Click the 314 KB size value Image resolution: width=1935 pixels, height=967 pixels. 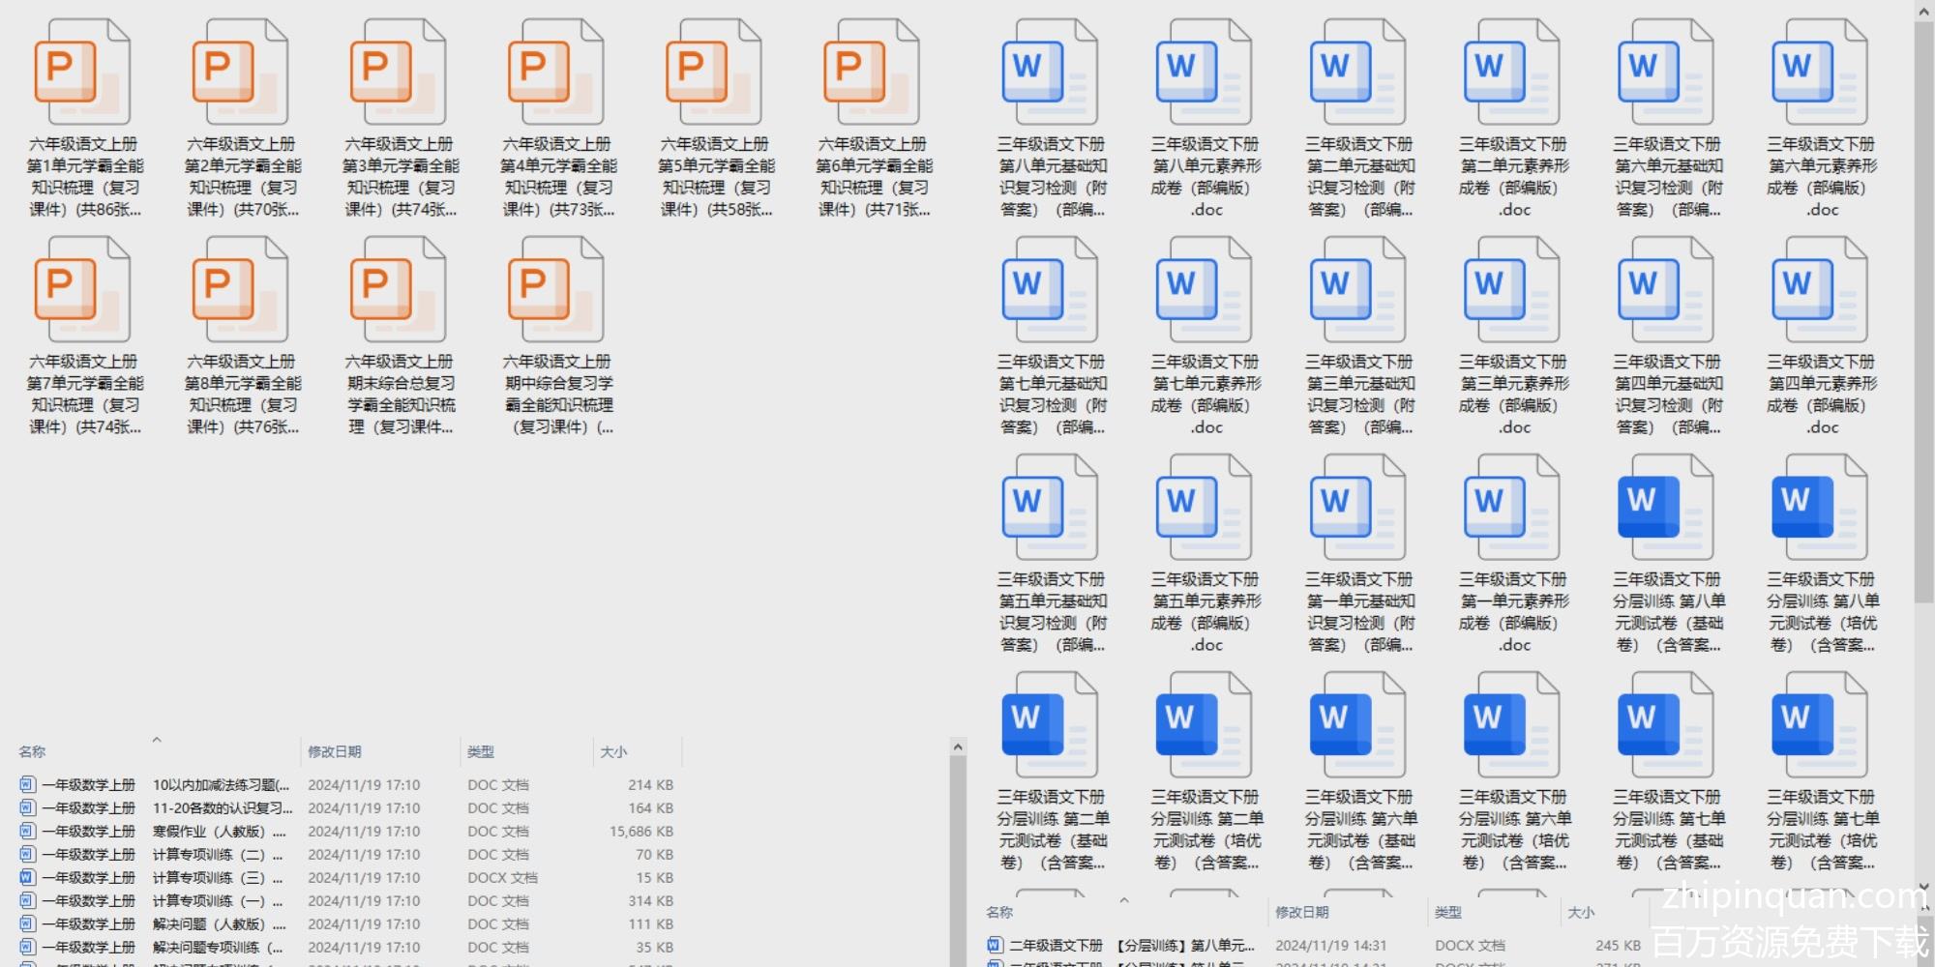651,901
